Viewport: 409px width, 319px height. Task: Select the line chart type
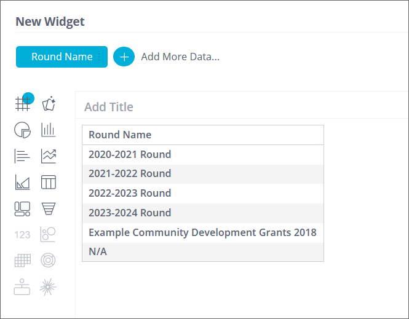(x=49, y=156)
